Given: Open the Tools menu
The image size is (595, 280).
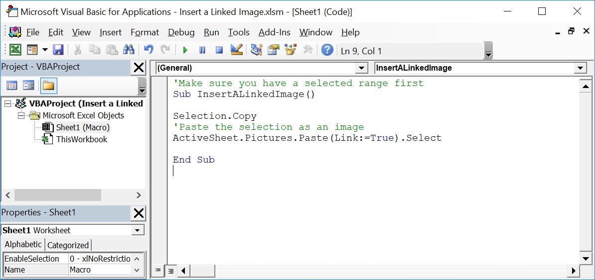Looking at the screenshot, I should pos(239,33).
